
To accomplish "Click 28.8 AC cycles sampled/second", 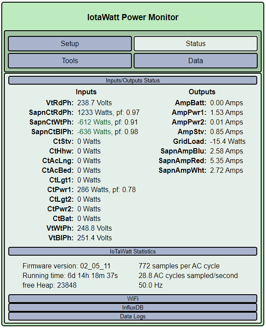I will (188, 275).
